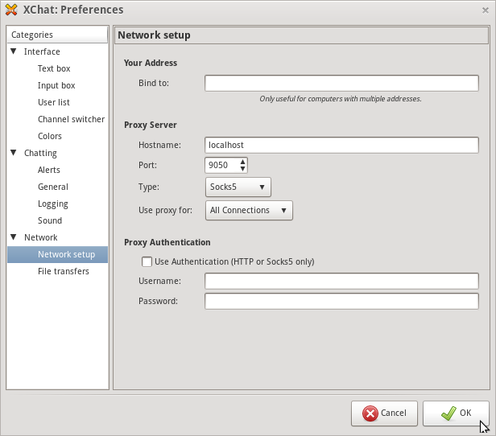Click the proxy Hostname field
Screen dimensions: 496x436
[341, 145]
